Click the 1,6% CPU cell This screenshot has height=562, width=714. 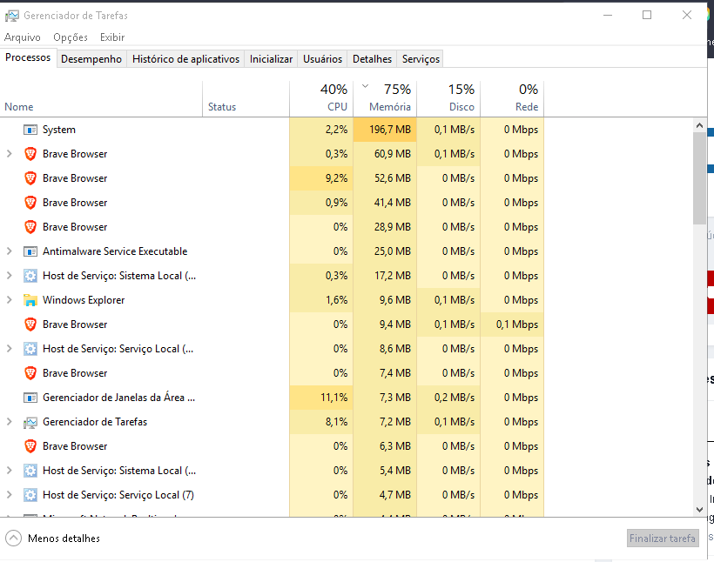point(321,300)
